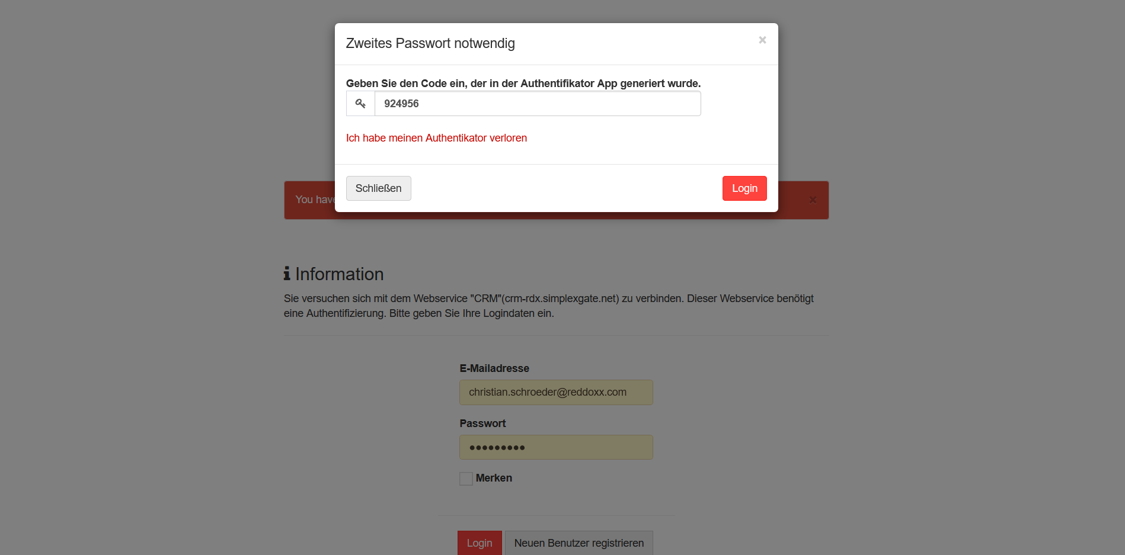Open 'Neuen Benutzer registrieren'
Image resolution: width=1125 pixels, height=555 pixels.
pos(579,543)
